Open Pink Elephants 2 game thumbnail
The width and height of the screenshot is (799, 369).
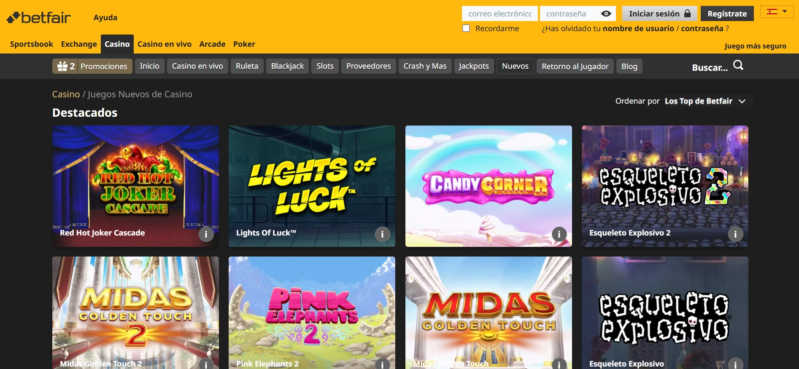312,313
